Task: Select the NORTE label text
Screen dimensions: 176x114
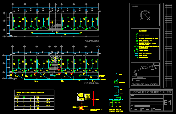Action: 135,7
